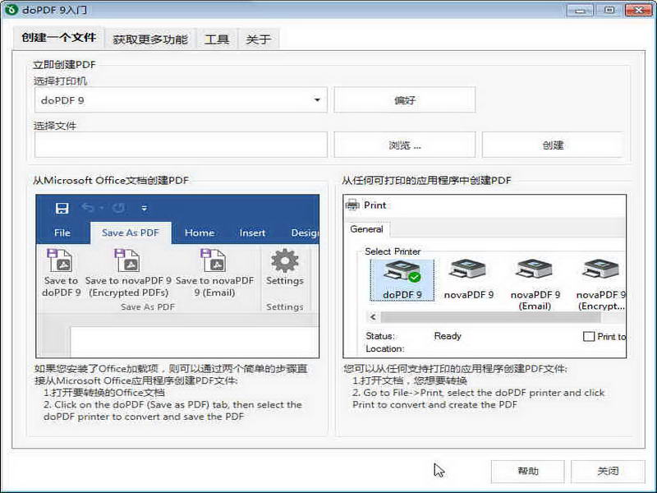The width and height of the screenshot is (657, 493).
Task: Switch to the 获取更多功能 tab
Action: click(150, 39)
